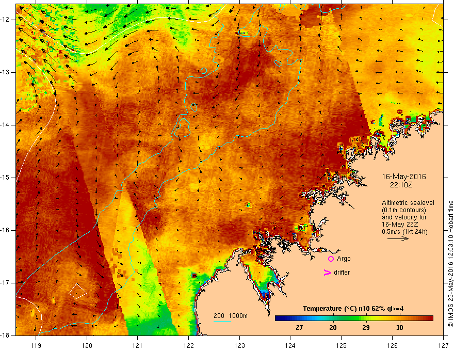Click the magenta Argo circle legend marker
The width and height of the screenshot is (454, 351).
331,259
